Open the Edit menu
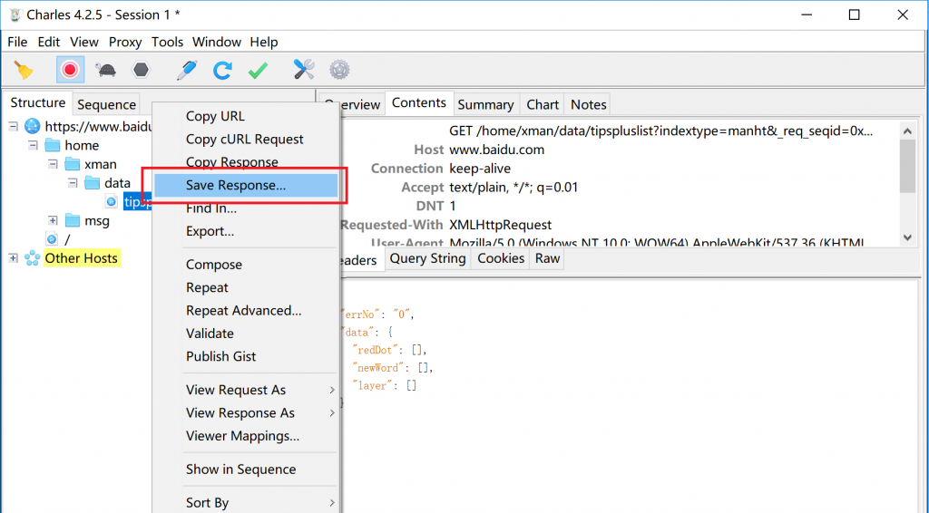929x513 pixels. point(49,42)
